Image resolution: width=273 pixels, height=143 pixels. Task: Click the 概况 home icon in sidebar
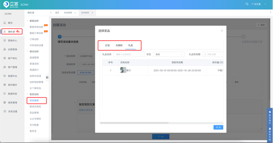pyautogui.click(x=5, y=23)
